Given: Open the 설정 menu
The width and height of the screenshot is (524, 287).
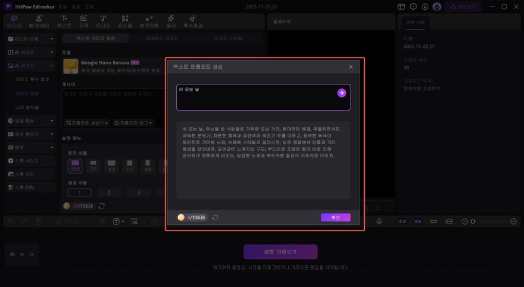Looking at the screenshot, I should pos(76,7).
